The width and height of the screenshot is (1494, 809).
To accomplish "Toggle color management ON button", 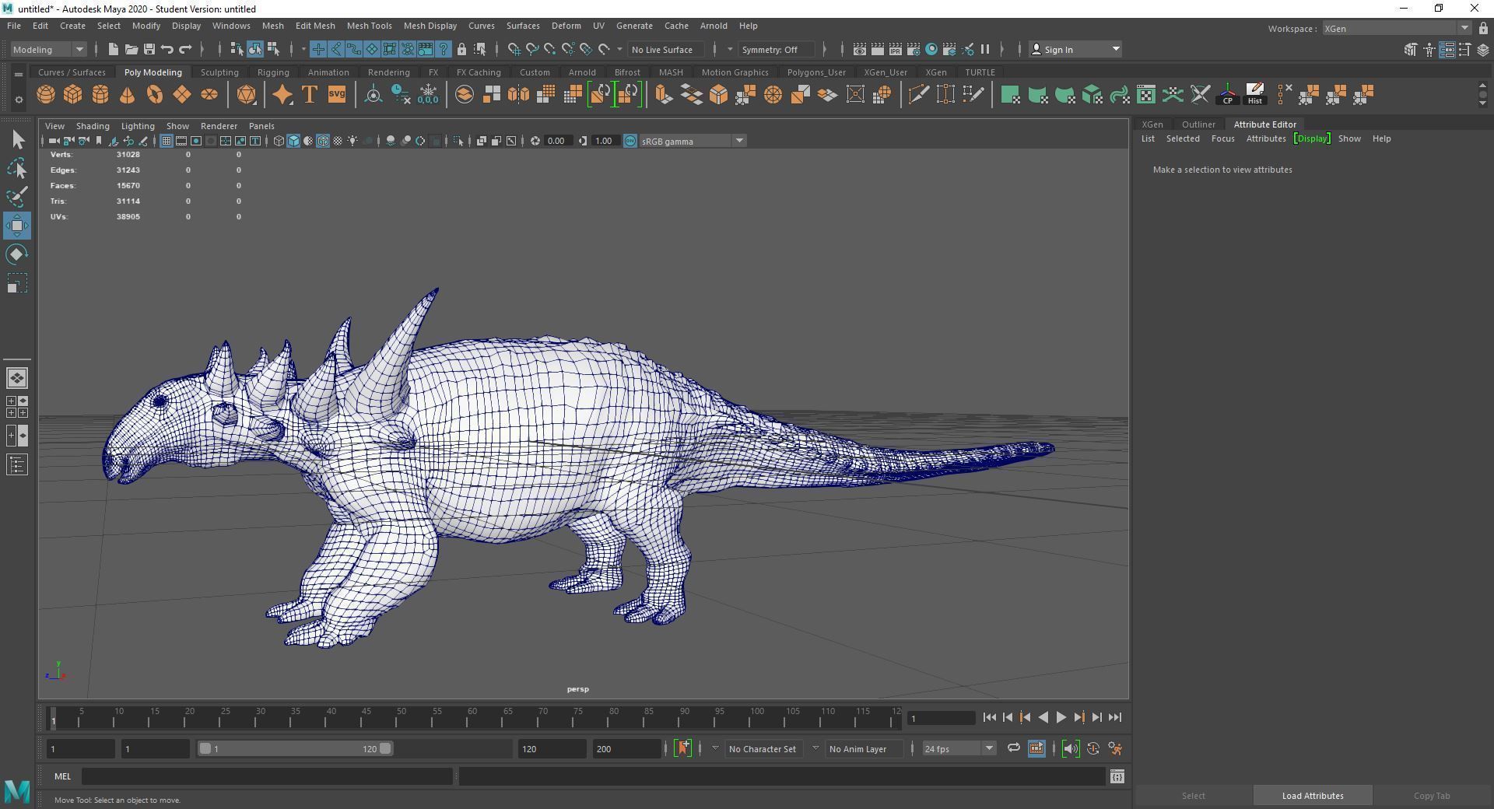I will (630, 141).
